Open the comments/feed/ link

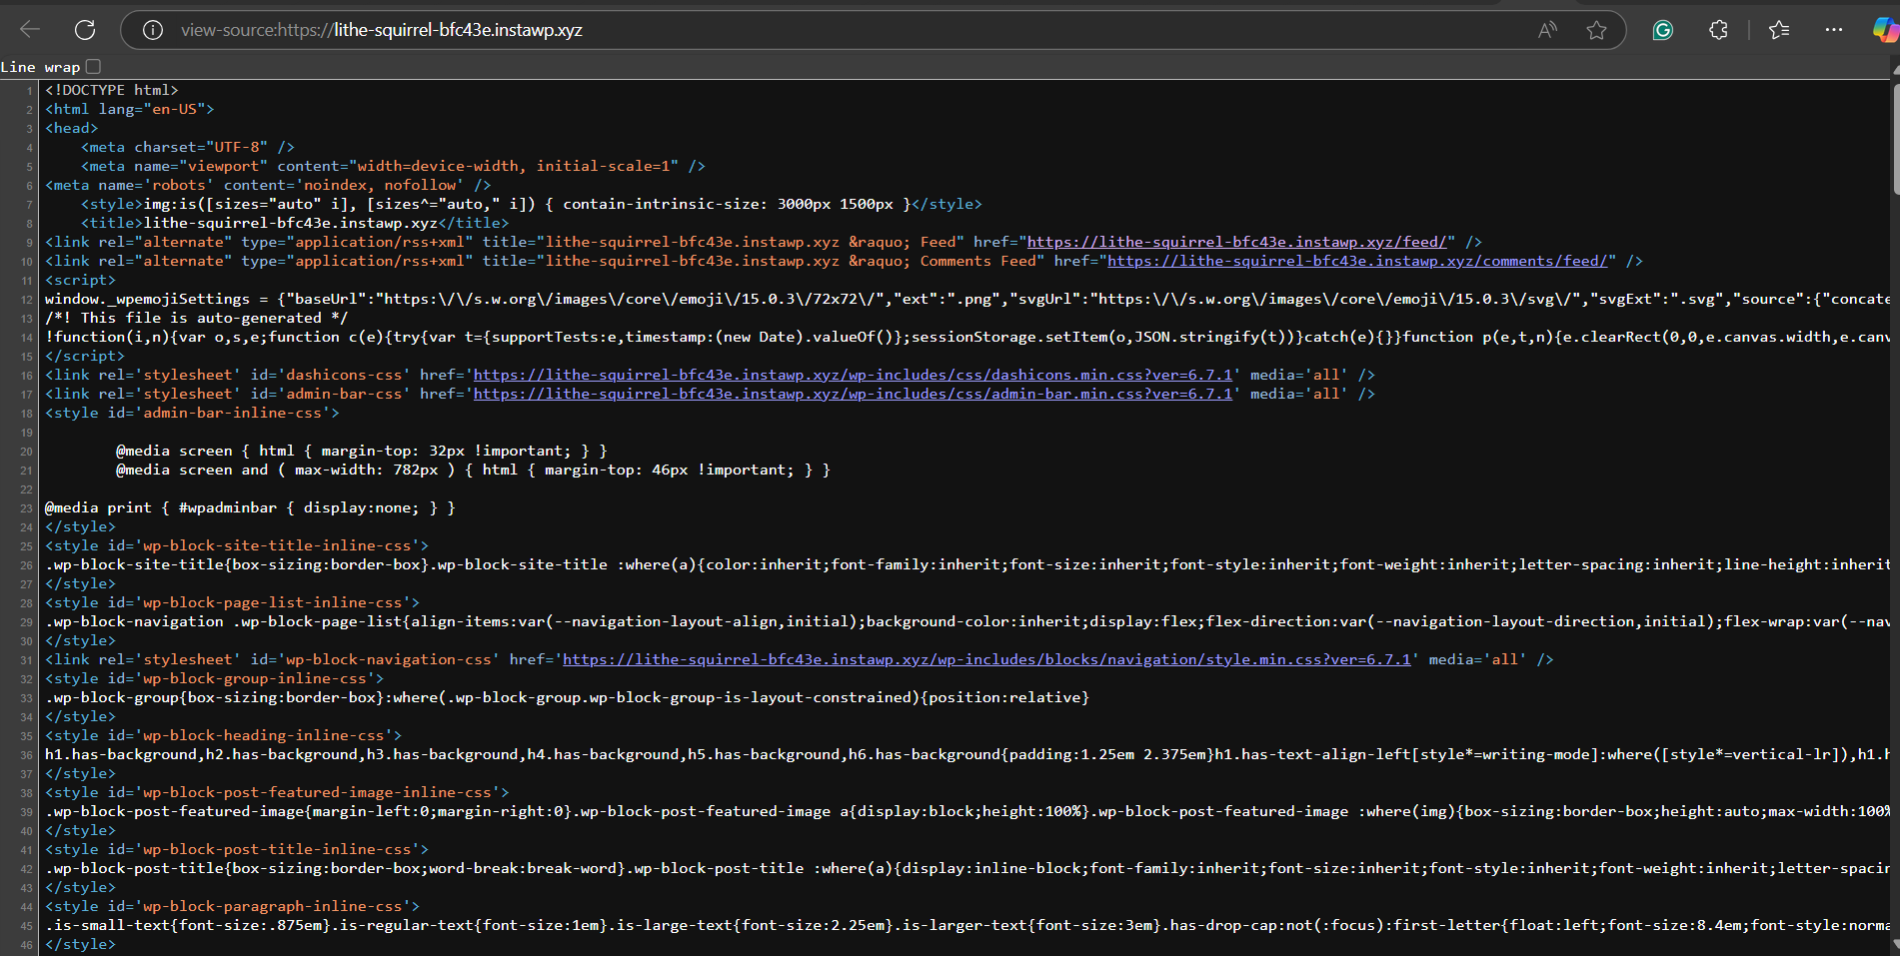point(1357,261)
